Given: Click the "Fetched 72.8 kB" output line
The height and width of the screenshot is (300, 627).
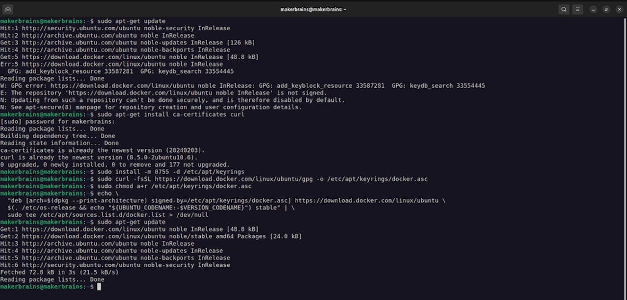Looking at the screenshot, I should tap(59, 272).
